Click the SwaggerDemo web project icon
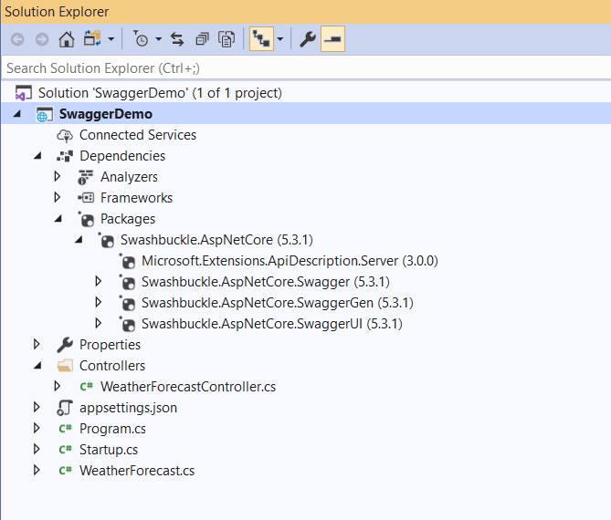 pos(44,114)
